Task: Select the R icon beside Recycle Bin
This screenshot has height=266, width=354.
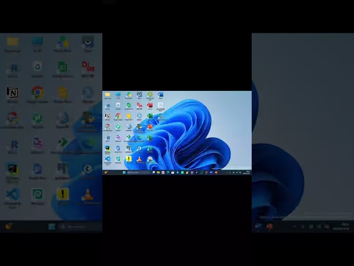Action: coord(107,106)
